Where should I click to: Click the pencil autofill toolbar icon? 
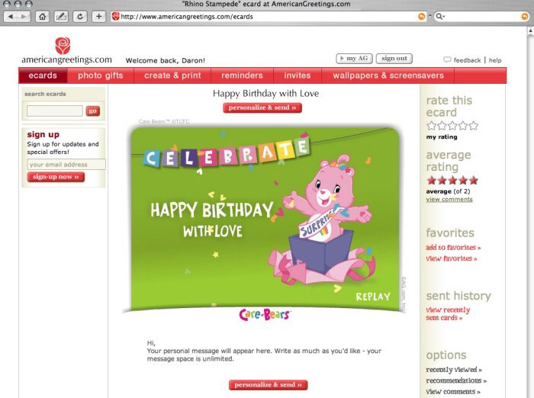tap(61, 16)
